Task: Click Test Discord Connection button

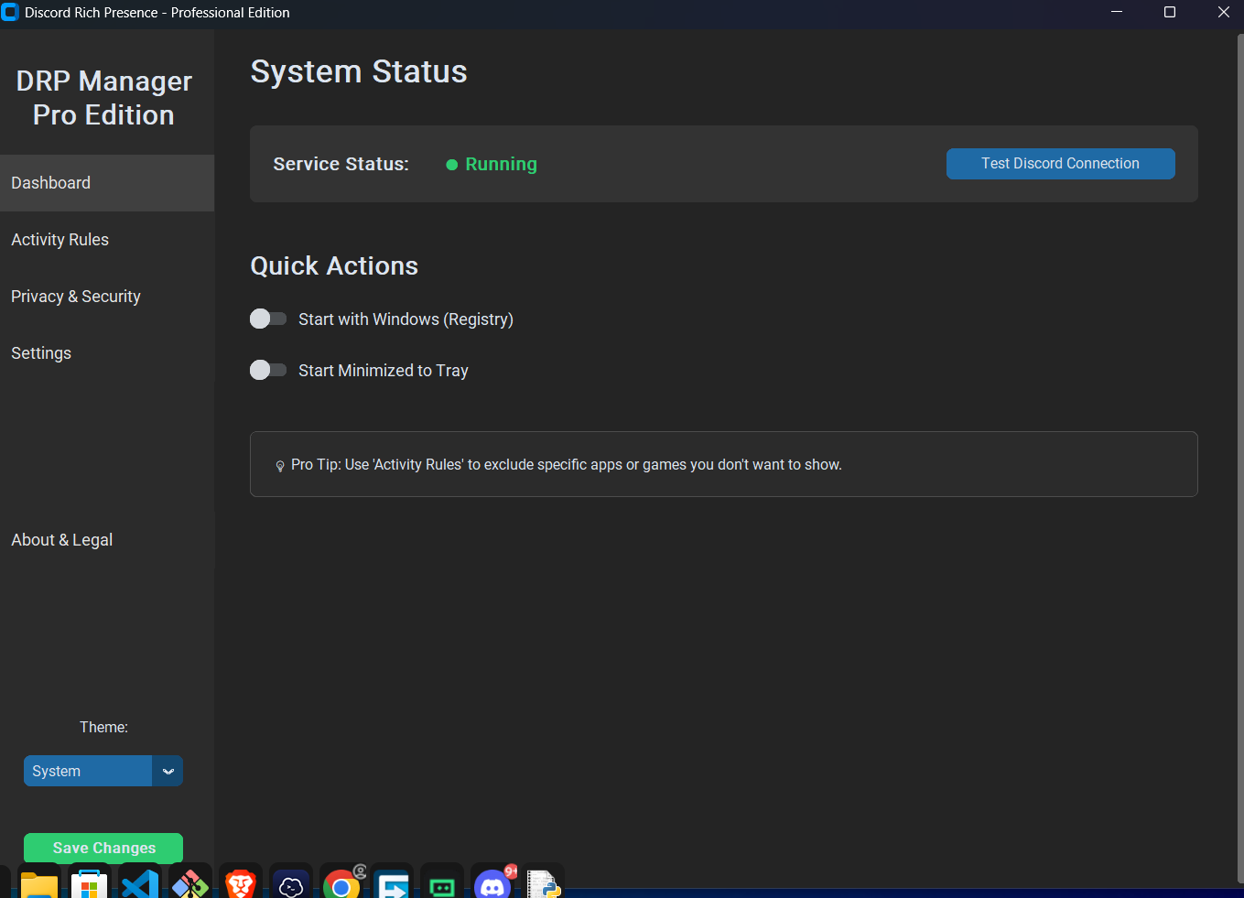Action: (1060, 164)
